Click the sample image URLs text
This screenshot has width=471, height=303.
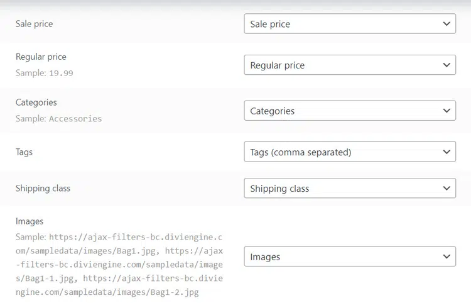point(119,265)
